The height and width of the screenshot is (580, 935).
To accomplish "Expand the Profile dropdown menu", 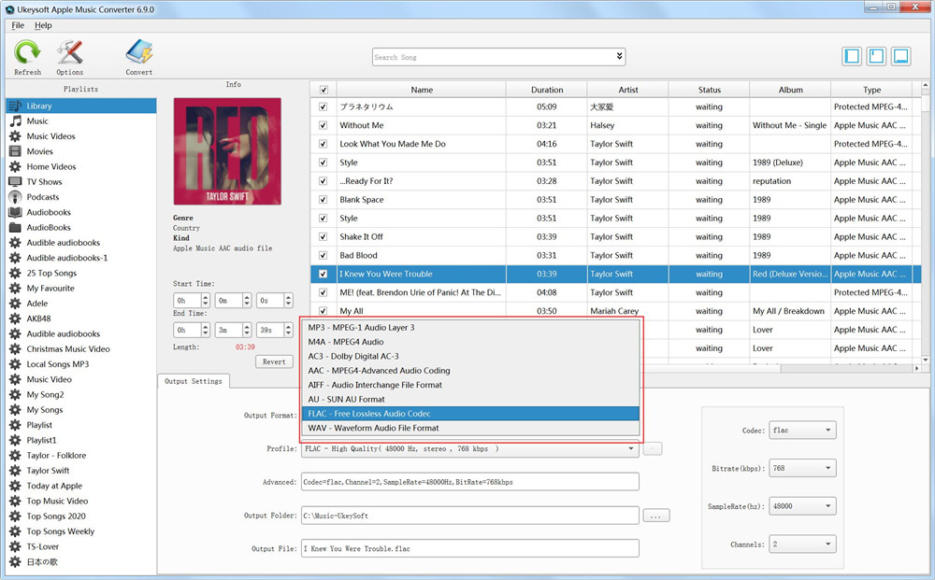I will (x=631, y=449).
